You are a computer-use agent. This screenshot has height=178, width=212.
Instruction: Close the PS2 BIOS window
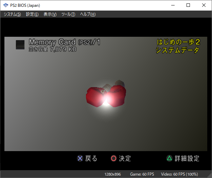pos(204,5)
